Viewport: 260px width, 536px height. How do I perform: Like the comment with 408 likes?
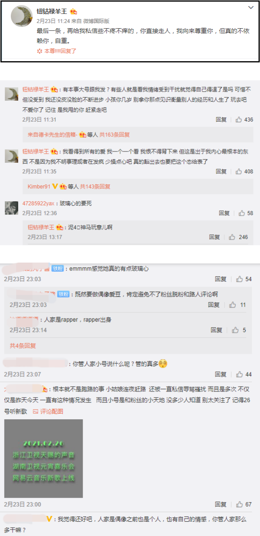pyautogui.click(x=239, y=171)
